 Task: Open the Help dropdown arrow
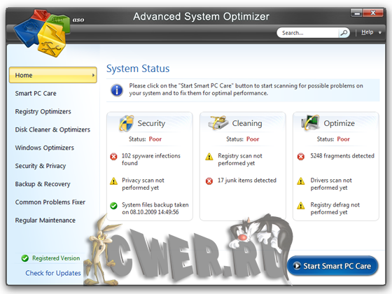tap(380, 32)
